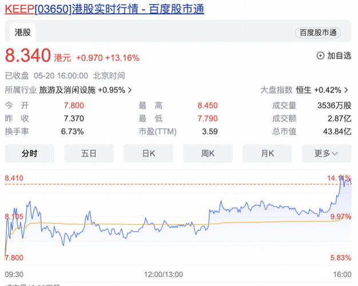This screenshot has height=286, width=358.
Task: Click the plus icon next to 加自选
Action: [320, 55]
